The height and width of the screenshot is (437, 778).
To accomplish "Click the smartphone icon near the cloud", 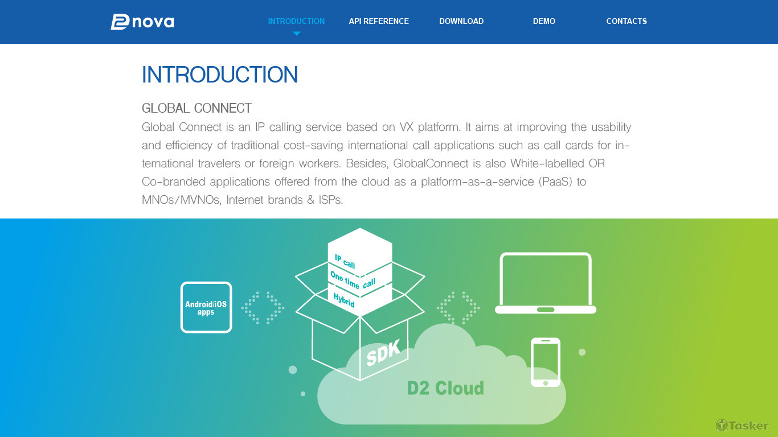I will (546, 362).
